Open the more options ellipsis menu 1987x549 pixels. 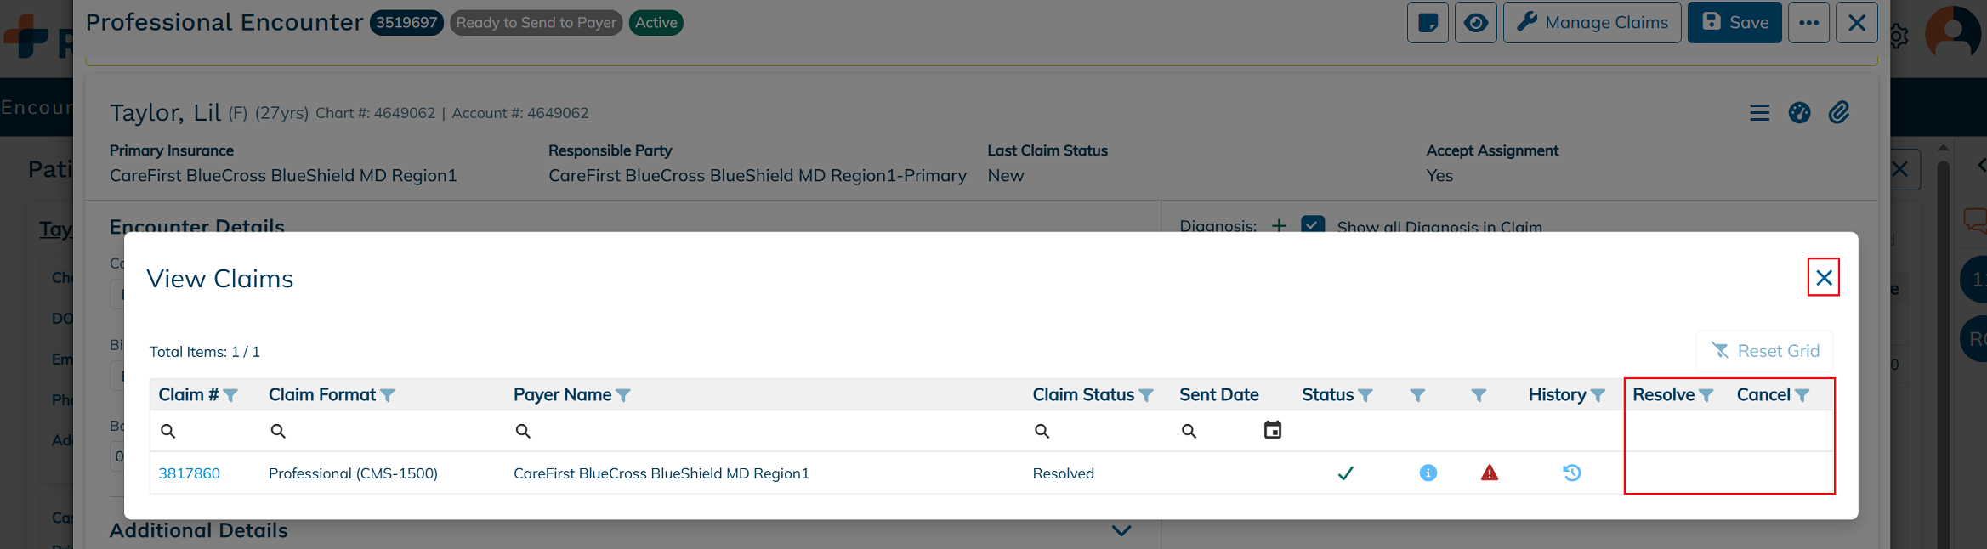(1808, 23)
